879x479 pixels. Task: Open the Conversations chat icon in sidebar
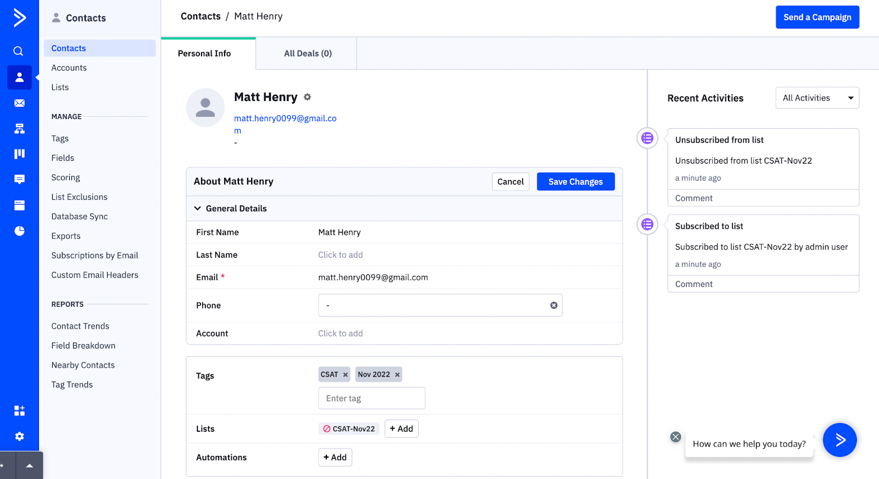(19, 179)
